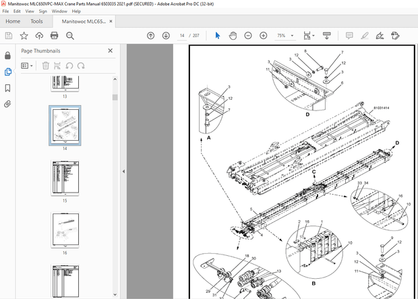Screen dimensions: 418x299
Task: Delete pages using the trash icon
Action: click(x=46, y=66)
